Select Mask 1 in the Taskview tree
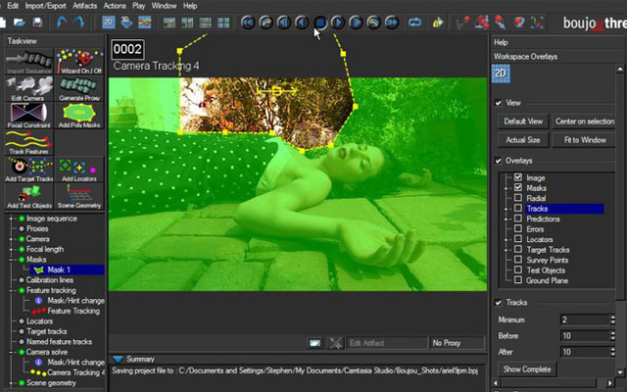The width and height of the screenshot is (627, 392). tap(59, 269)
